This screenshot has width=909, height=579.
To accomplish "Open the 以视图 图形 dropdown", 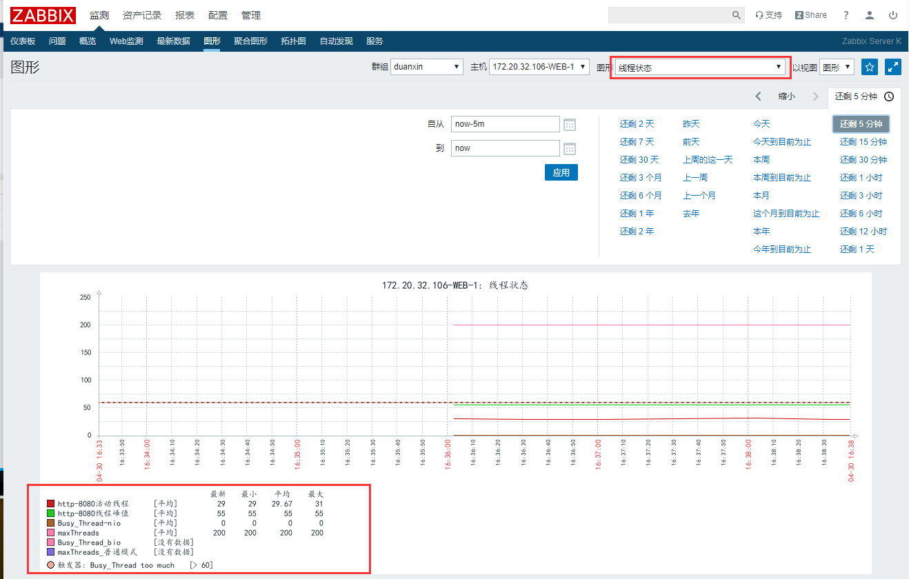I will [x=837, y=67].
